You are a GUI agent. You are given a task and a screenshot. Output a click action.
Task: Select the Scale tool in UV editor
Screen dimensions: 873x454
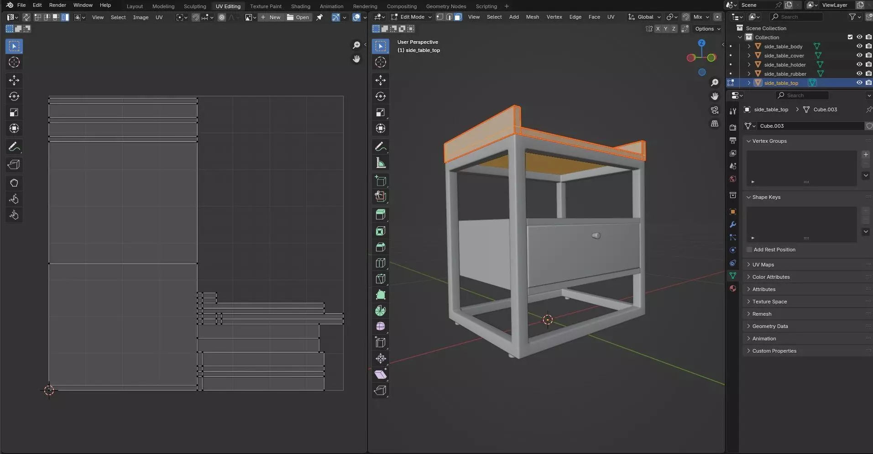click(14, 112)
